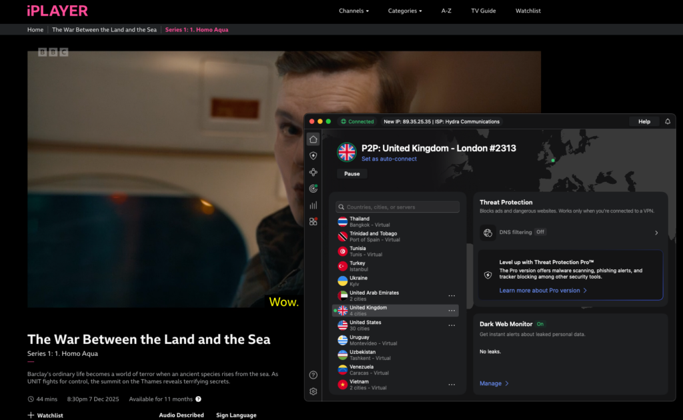
Task: Click the United States flag icon
Action: [x=343, y=325]
